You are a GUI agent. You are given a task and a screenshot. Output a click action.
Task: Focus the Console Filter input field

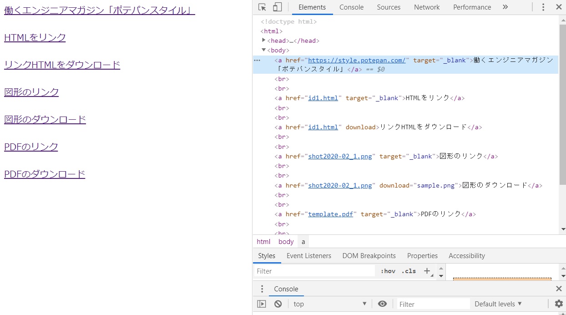point(433,304)
